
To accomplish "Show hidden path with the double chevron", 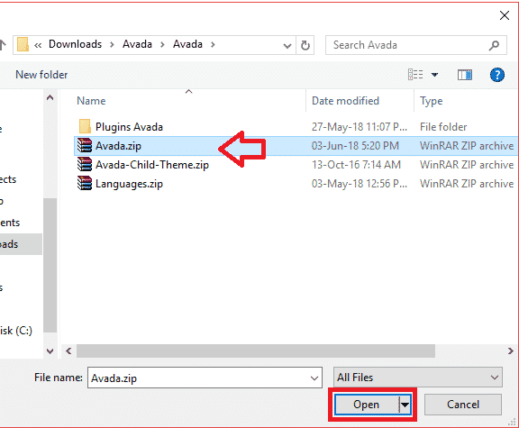I will click(38, 45).
